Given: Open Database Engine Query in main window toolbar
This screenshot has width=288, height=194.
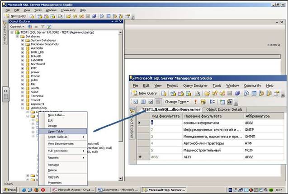Looking at the screenshot, I should pyautogui.click(x=32, y=16).
